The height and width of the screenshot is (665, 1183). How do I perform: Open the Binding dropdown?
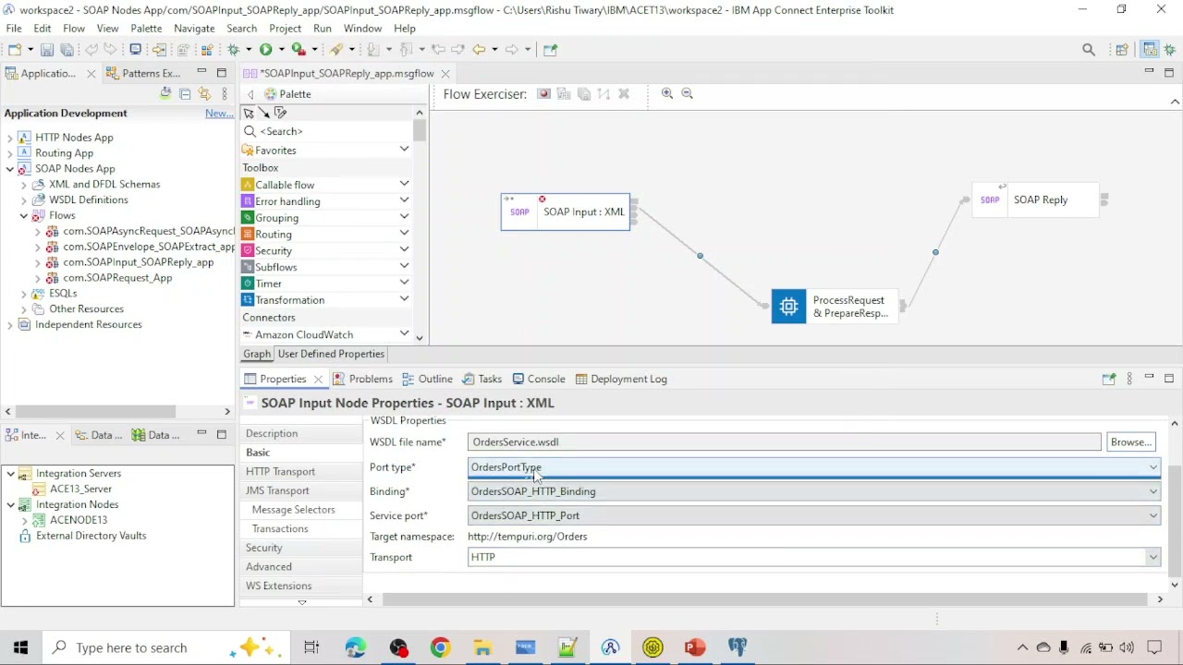tap(1153, 491)
